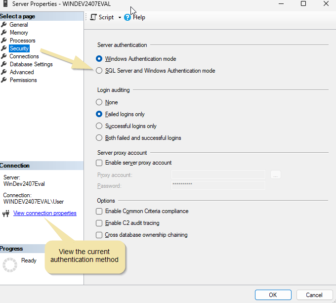Select SQL Server and Windows Authentication mode
Viewport: 336px width, 303px height.
pyautogui.click(x=99, y=71)
